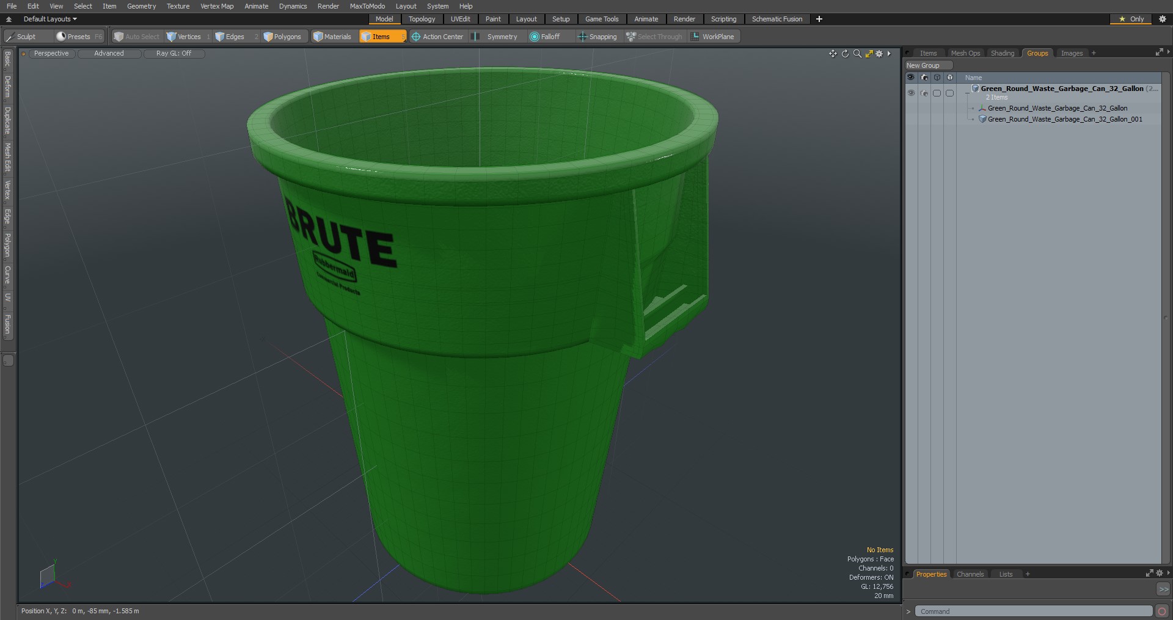Select the Green_Round_Waste_Garbage_Can_32_Gallon locator item
The height and width of the screenshot is (620, 1173).
click(1057, 108)
